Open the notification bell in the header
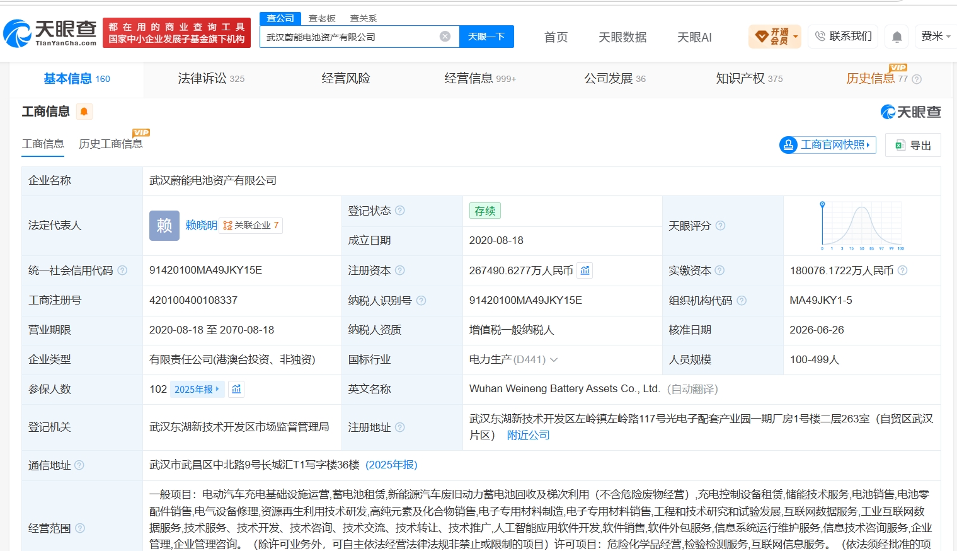 [897, 37]
